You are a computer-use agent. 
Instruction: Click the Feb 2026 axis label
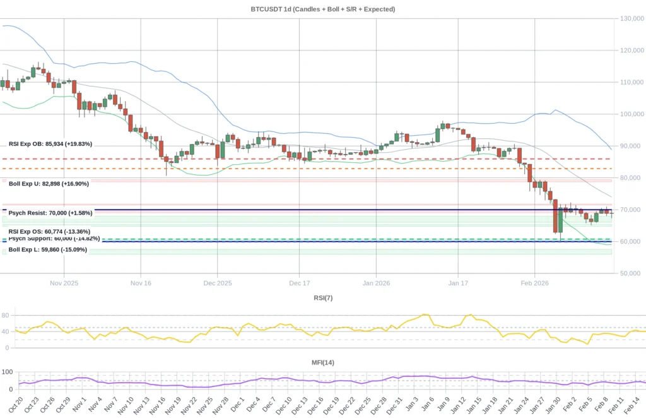click(534, 283)
